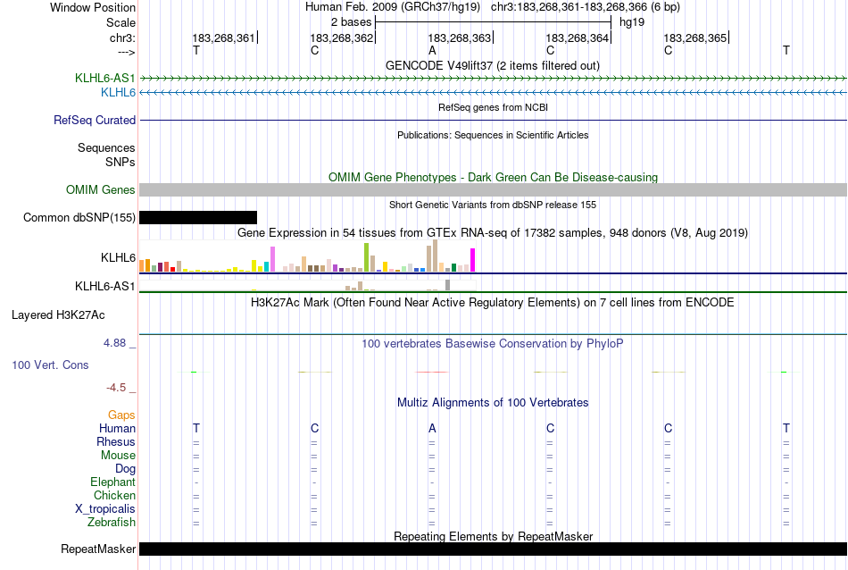Open Multiz Alignments of 100 Vertebrates title
The image size is (848, 570).
(x=493, y=402)
